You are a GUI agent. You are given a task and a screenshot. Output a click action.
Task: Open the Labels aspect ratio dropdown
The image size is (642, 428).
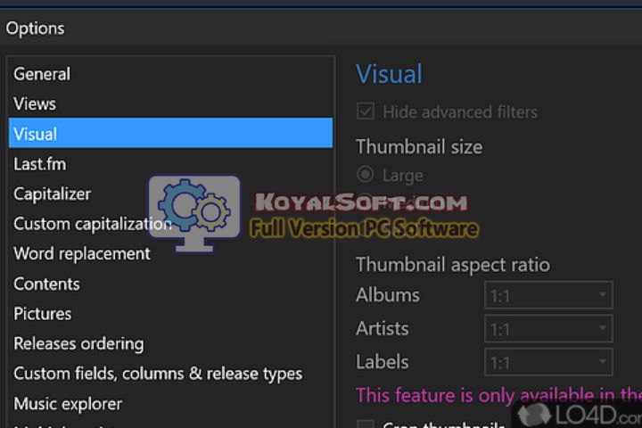(548, 362)
